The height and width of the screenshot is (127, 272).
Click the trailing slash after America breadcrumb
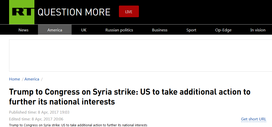tap(42, 79)
